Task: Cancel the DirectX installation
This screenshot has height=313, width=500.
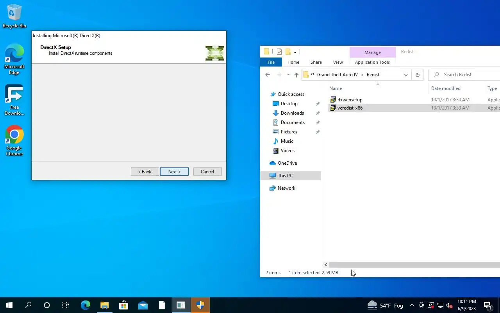Action: click(207, 172)
